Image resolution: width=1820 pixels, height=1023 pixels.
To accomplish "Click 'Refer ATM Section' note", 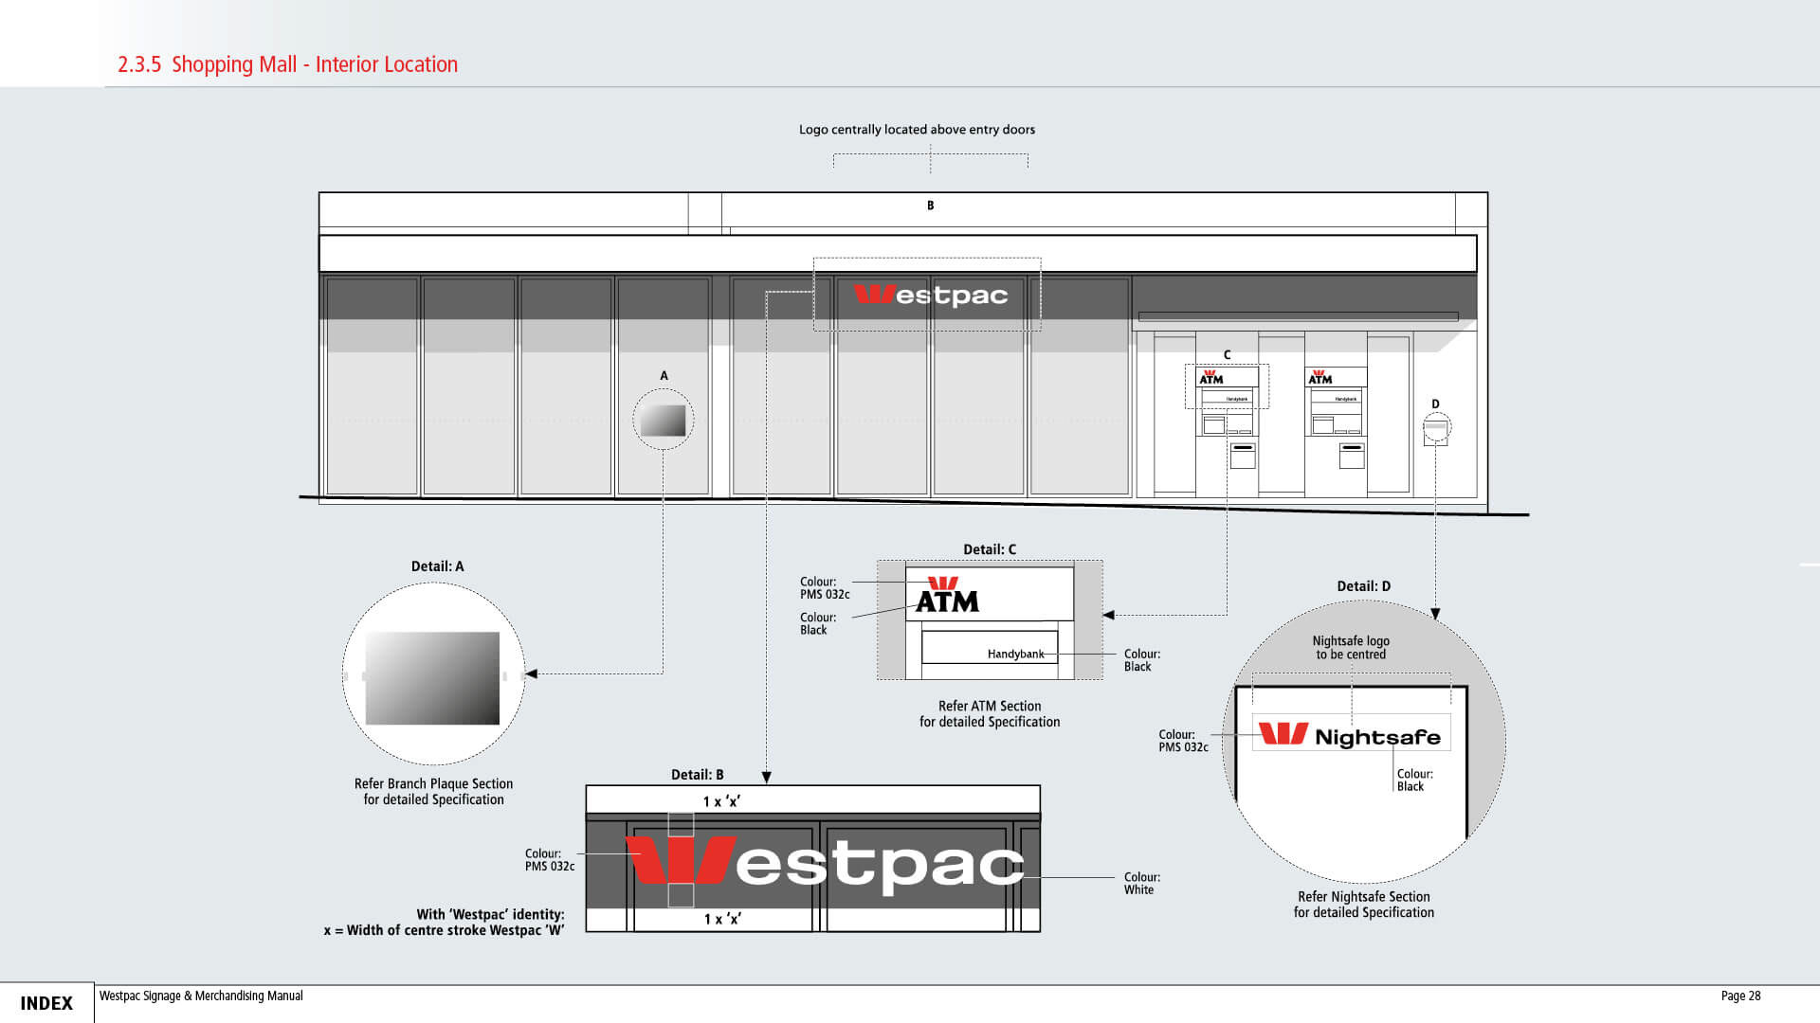I will click(990, 714).
